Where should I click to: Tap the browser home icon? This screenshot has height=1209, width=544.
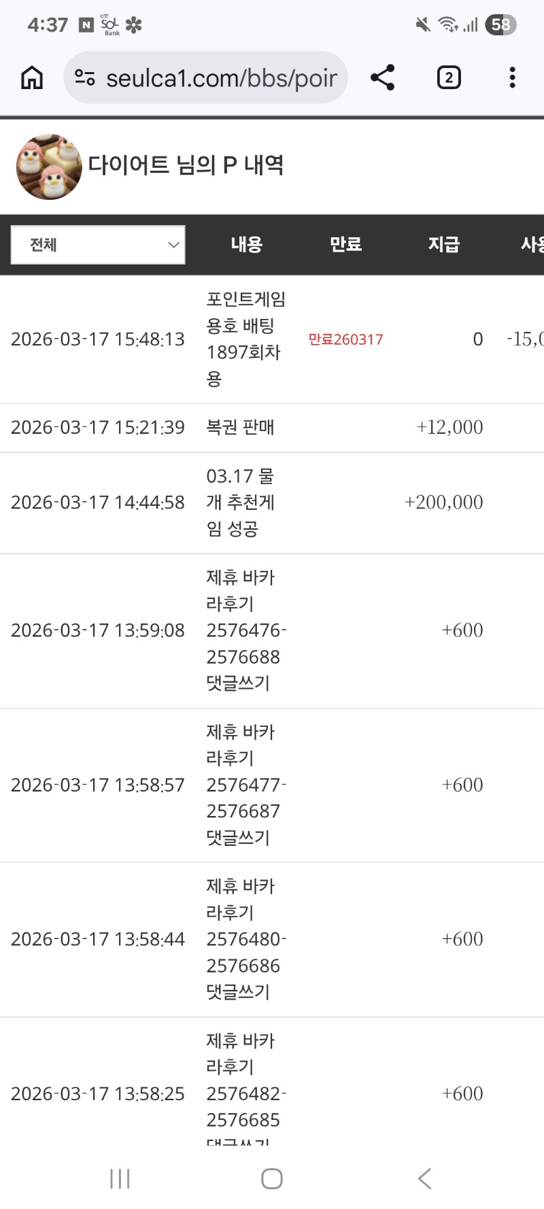(x=32, y=78)
